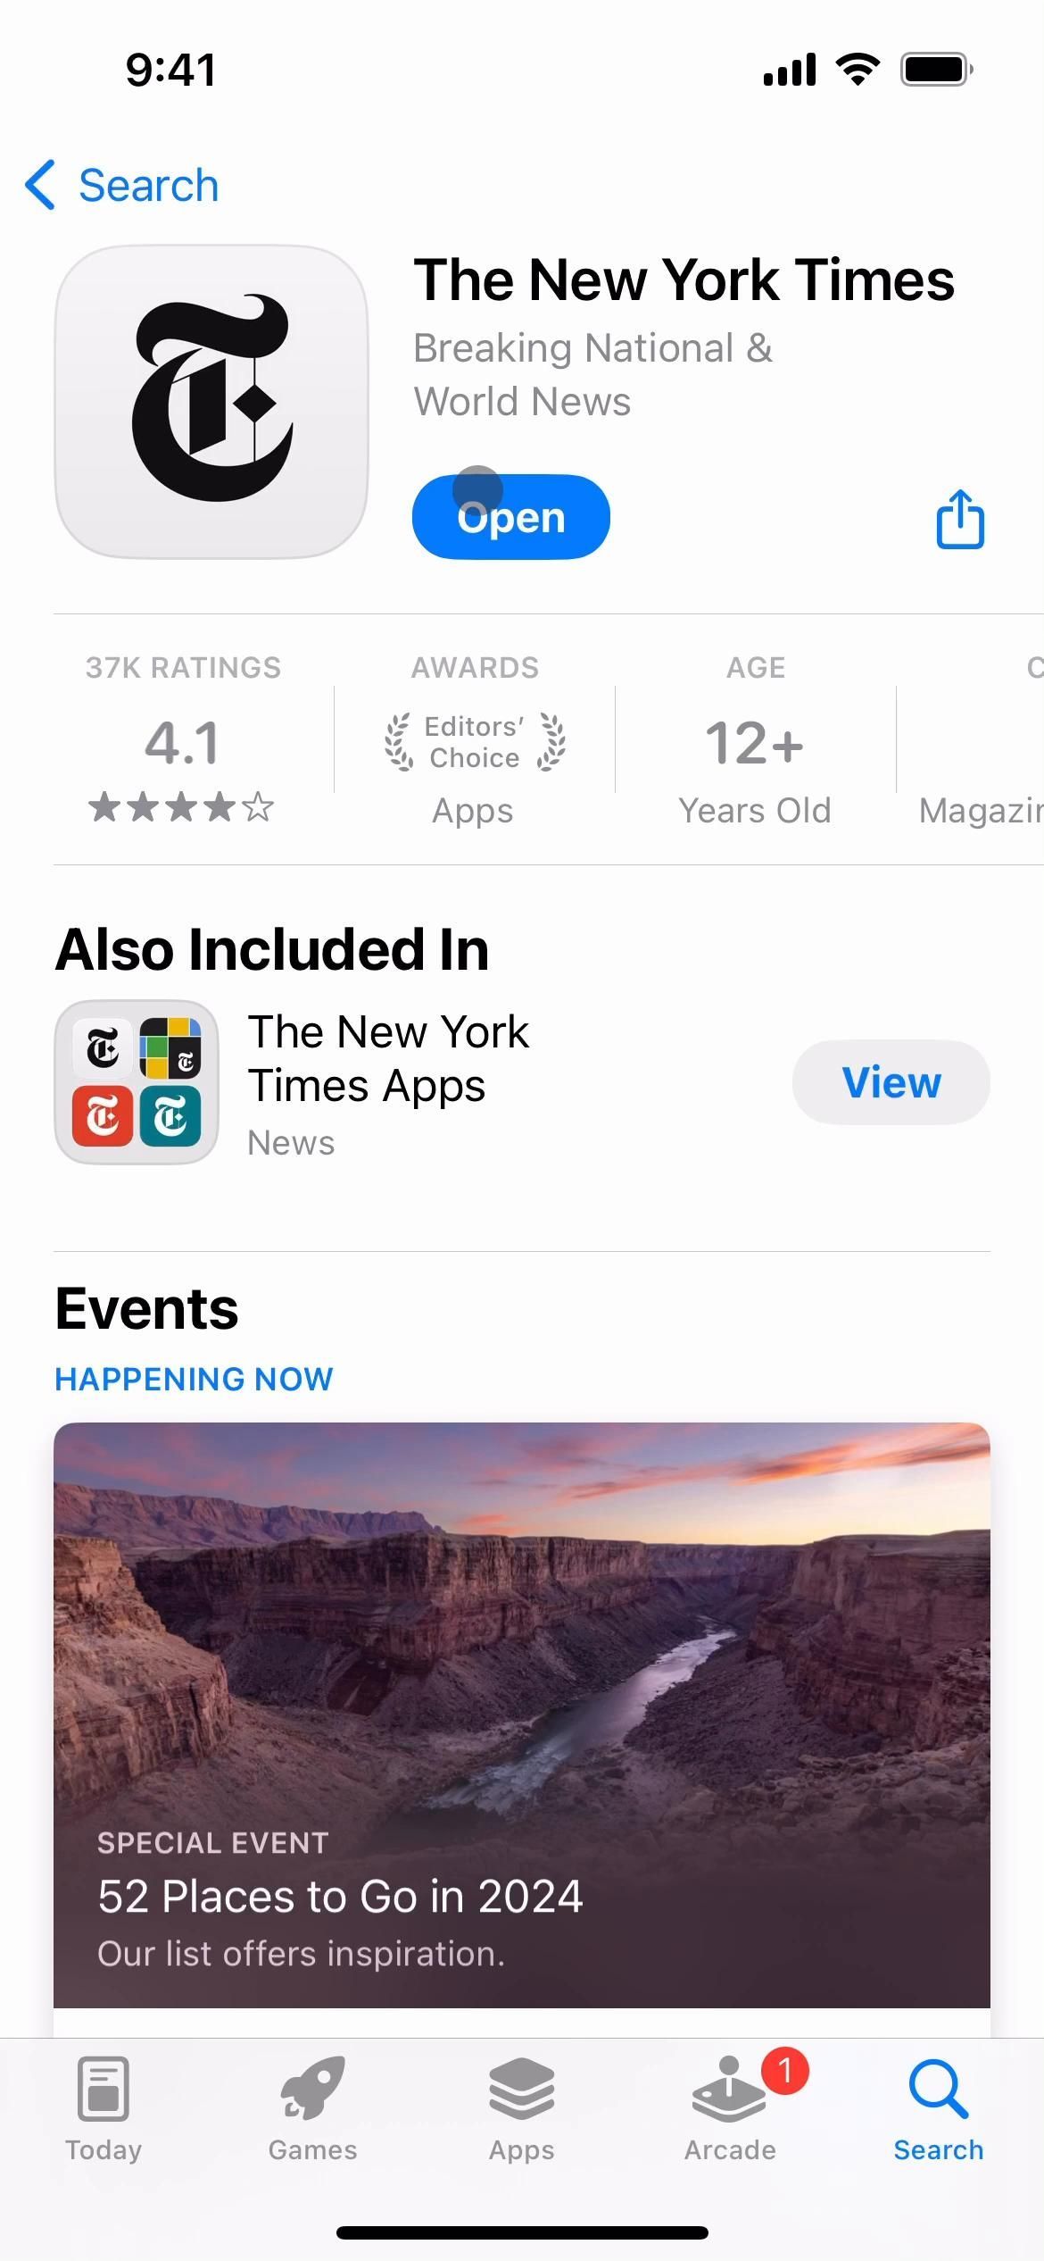Viewport: 1044px width, 2261px height.
Task: Tap the Editors' Choice award badge
Action: point(475,743)
